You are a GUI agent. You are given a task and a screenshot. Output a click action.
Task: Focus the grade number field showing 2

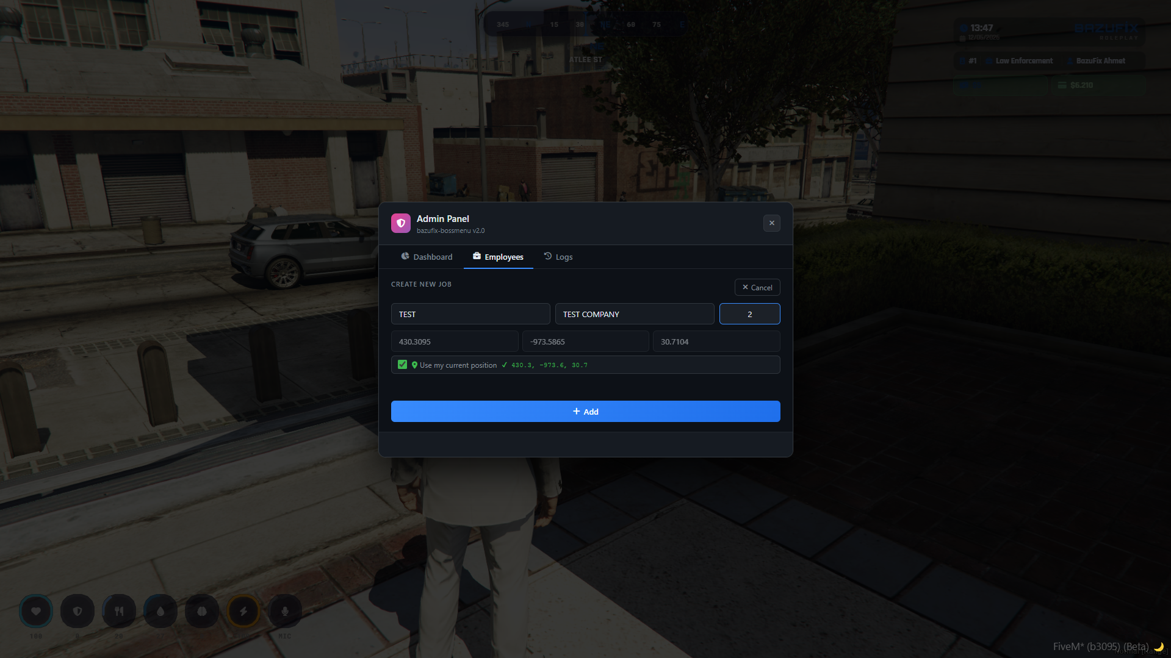pos(749,314)
